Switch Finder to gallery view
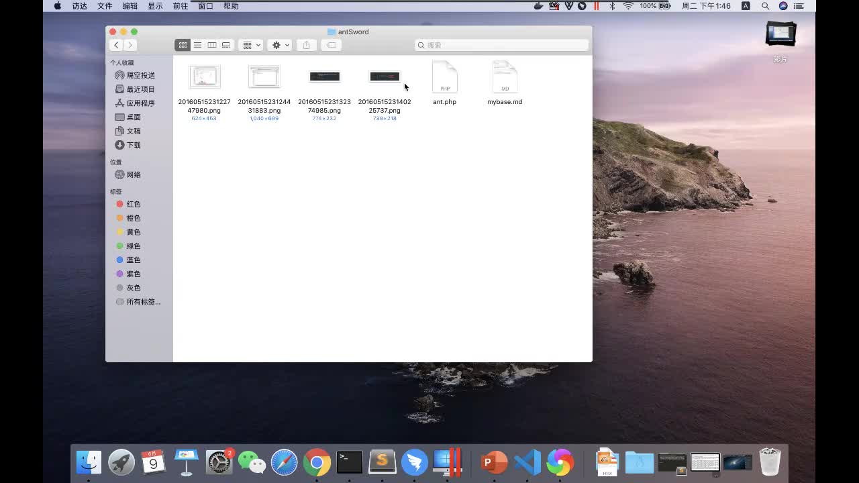This screenshot has width=859, height=483. coord(226,45)
